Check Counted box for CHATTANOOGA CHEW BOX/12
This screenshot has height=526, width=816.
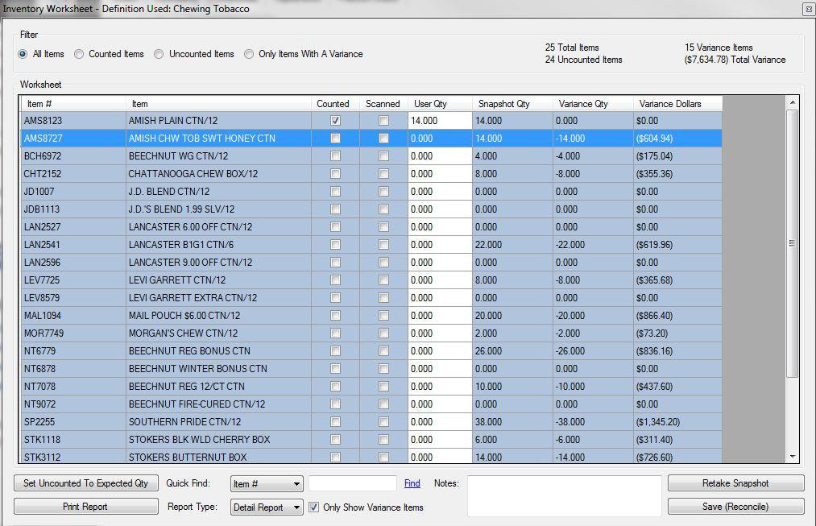[x=335, y=174]
